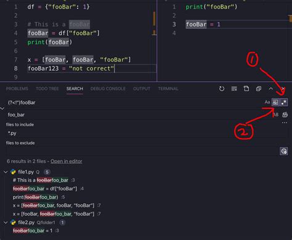Click the Python icon beside file2.py

(13, 222)
